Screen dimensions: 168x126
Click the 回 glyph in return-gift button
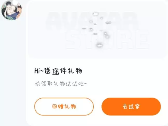pyautogui.click(x=54, y=106)
